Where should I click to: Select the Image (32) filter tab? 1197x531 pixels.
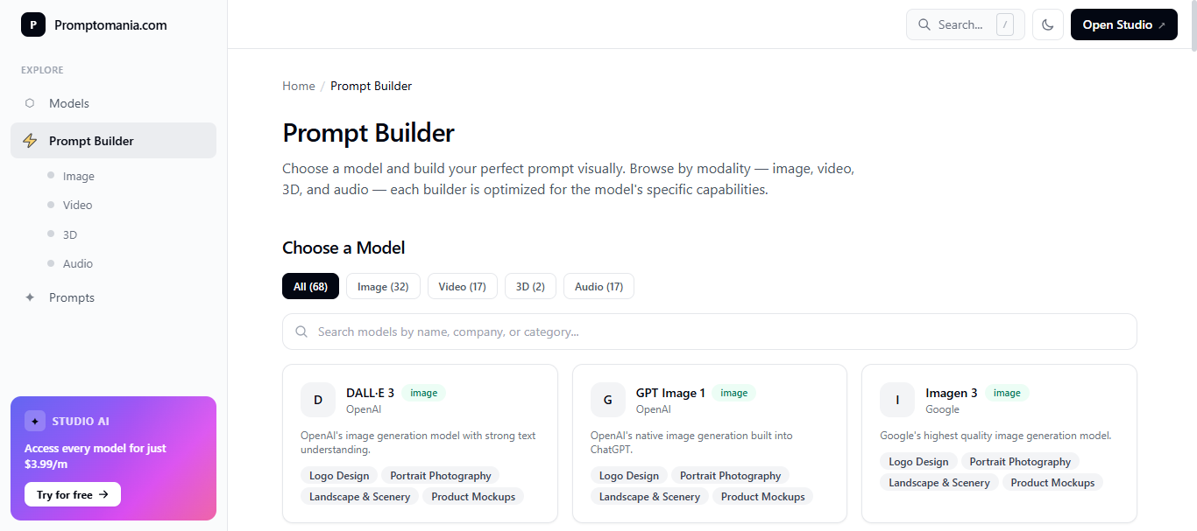pyautogui.click(x=383, y=286)
